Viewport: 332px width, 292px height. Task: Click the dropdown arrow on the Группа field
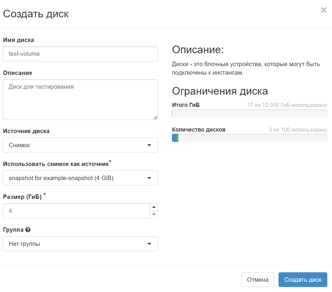point(149,244)
